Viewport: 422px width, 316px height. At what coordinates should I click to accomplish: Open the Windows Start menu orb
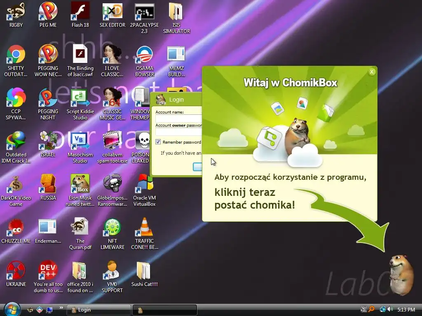click(12, 309)
